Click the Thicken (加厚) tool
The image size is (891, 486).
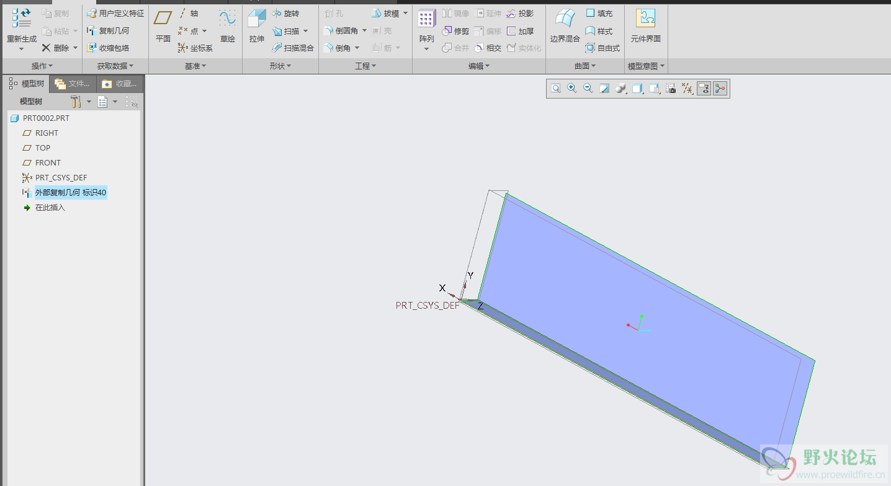point(520,30)
